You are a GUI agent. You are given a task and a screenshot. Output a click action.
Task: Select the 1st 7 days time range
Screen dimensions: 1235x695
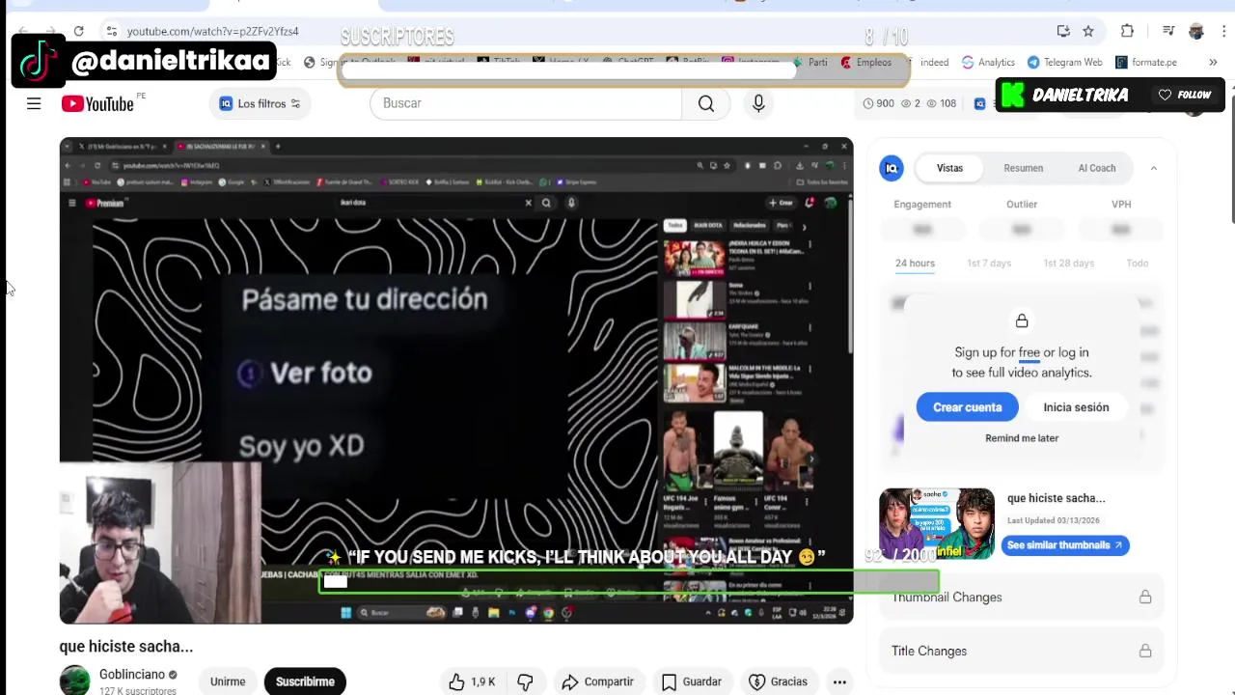pyautogui.click(x=989, y=264)
